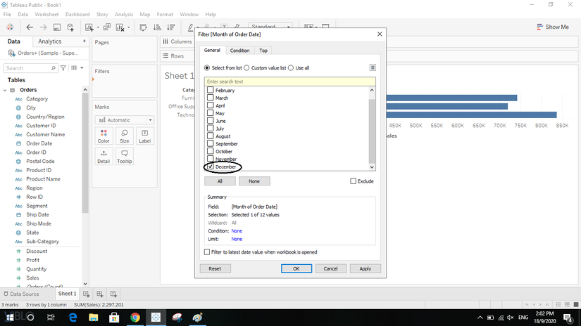The width and height of the screenshot is (581, 326).
Task: Click the Color mark card
Action: [x=104, y=136]
